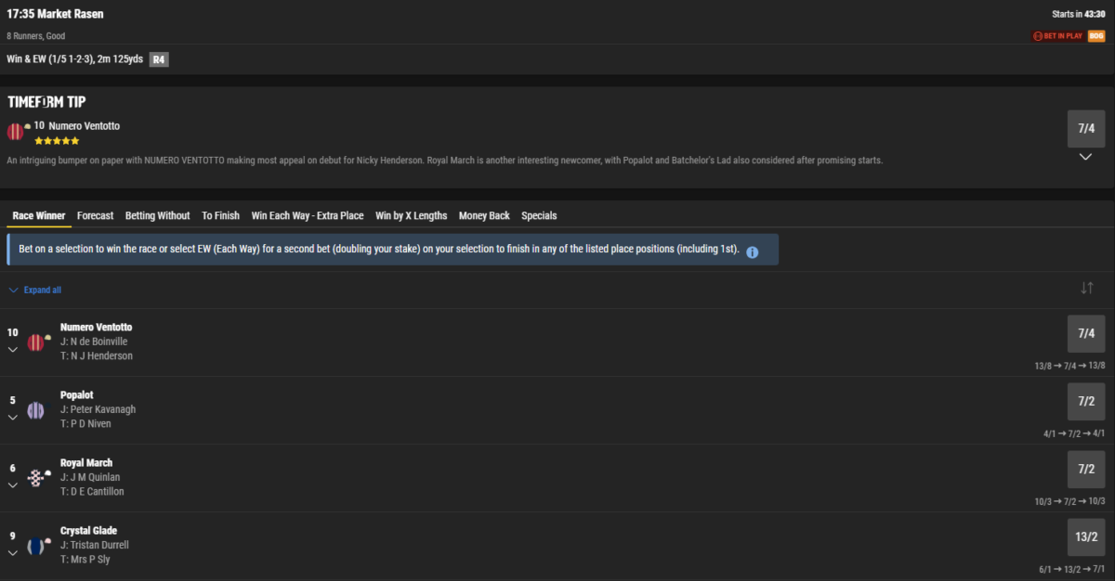Bet on Popalot at 7/2 odds
The height and width of the screenshot is (581, 1115).
point(1085,401)
